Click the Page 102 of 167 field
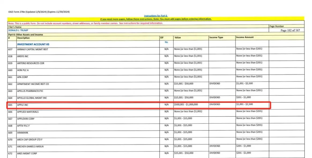Screen dimensions: 312x158 tap(290, 30)
